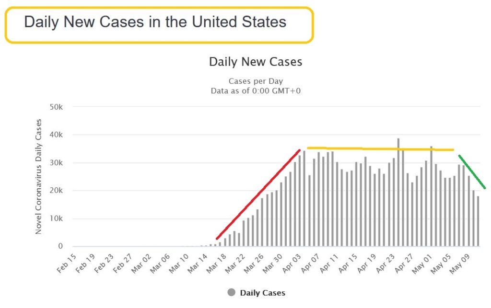Click the 10k y-axis label

[56, 218]
